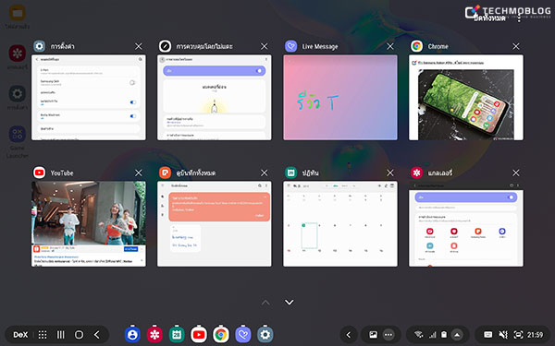The height and width of the screenshot is (346, 555).
Task: Click the YouTube logo in card header
Action: pyautogui.click(x=39, y=173)
